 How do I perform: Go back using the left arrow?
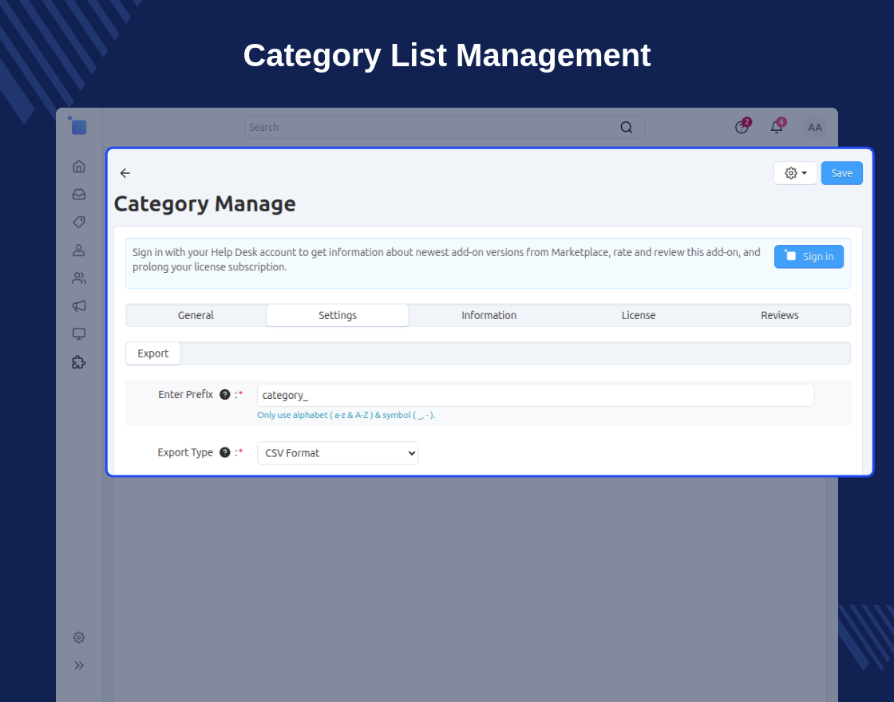[x=125, y=173]
